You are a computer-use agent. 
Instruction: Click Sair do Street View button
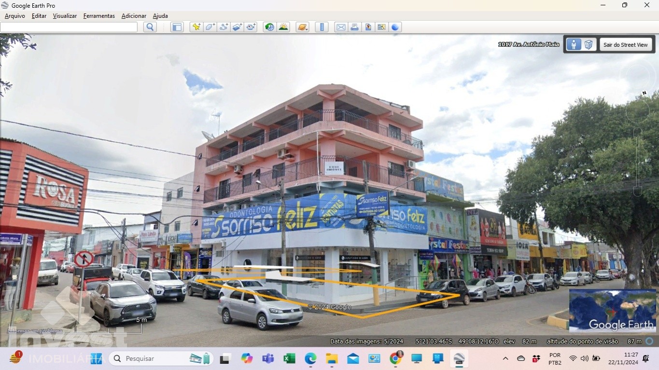pyautogui.click(x=626, y=45)
